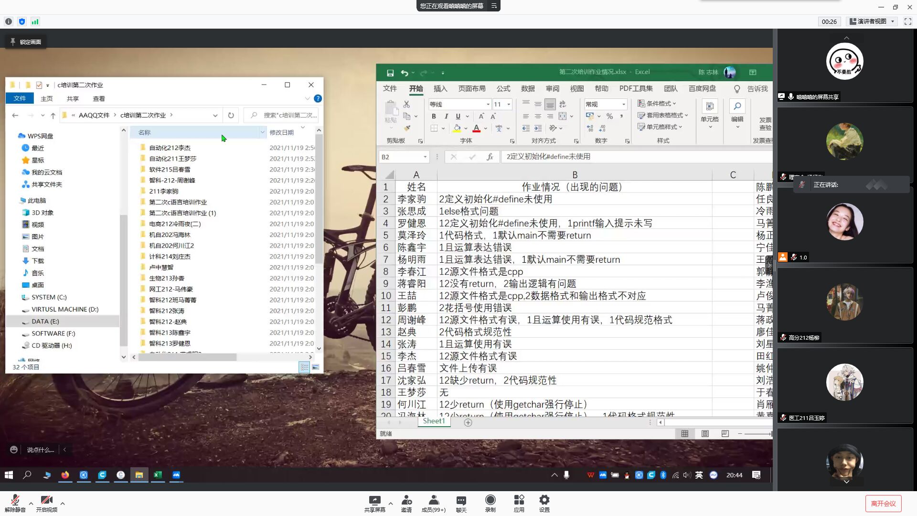Select the fill color bucket icon
Image resolution: width=917 pixels, height=516 pixels.
pos(458,128)
